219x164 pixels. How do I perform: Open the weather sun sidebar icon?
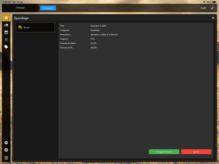(6, 40)
